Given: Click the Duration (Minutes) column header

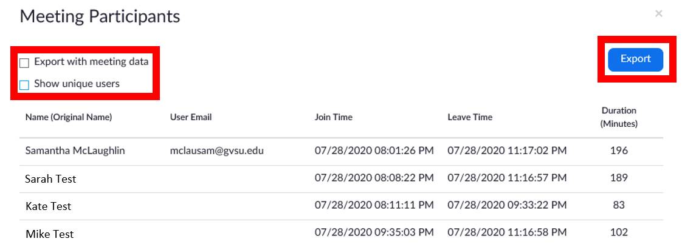Looking at the screenshot, I should (x=618, y=117).
